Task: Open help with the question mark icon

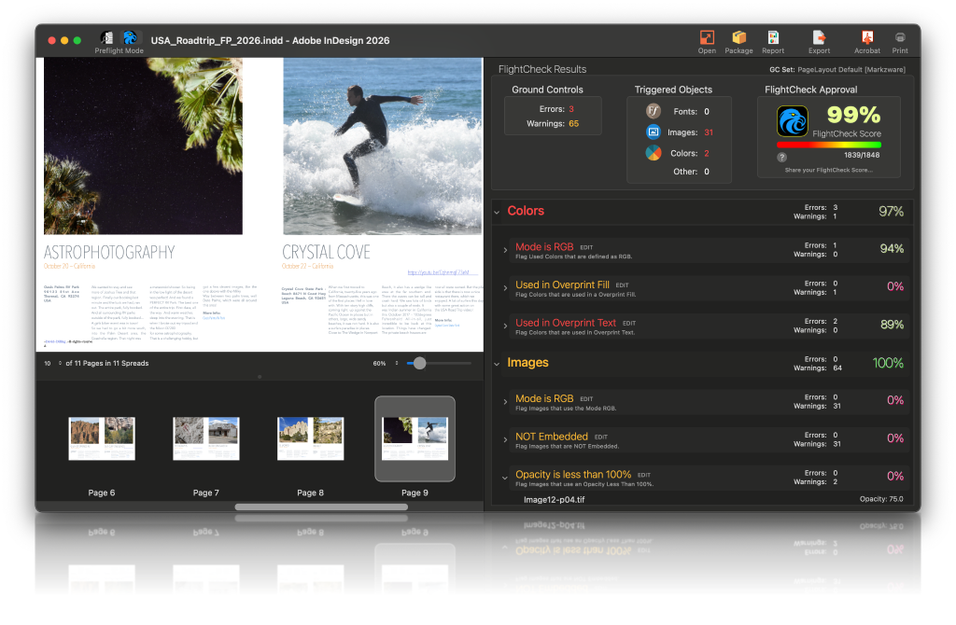Action: (781, 157)
